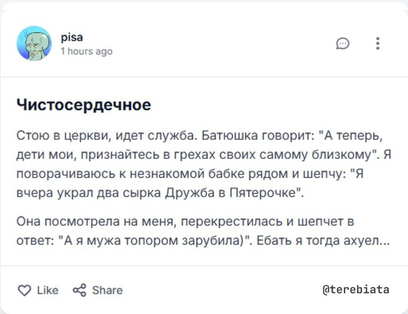Open the post title "Чистосердечное"

tap(83, 105)
